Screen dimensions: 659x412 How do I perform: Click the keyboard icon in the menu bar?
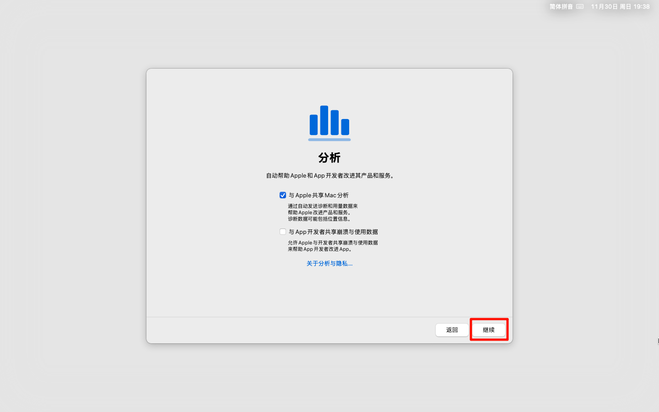click(580, 6)
